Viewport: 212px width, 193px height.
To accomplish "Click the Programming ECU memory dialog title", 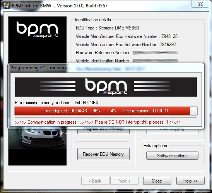I will [41, 68].
